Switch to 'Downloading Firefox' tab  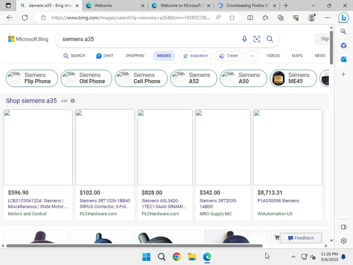[247, 6]
